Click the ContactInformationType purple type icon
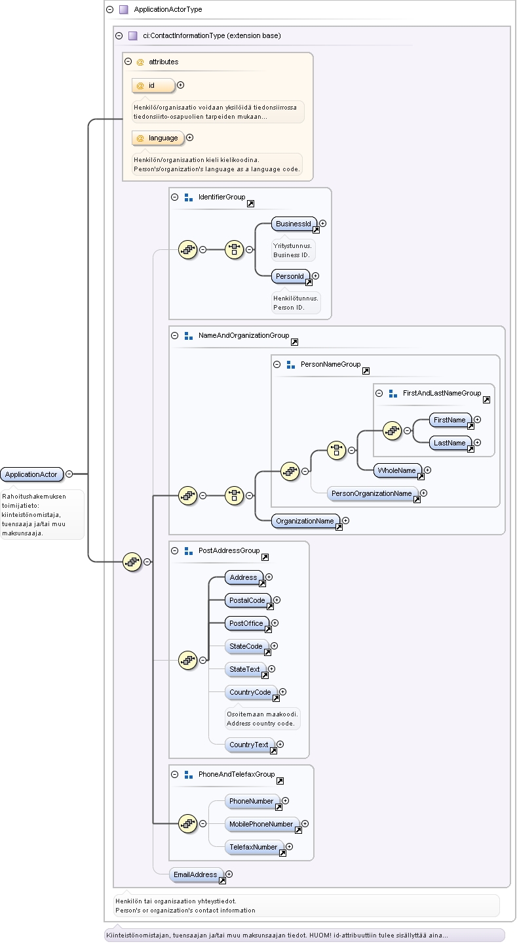This screenshot has width=517, height=944. click(132, 35)
